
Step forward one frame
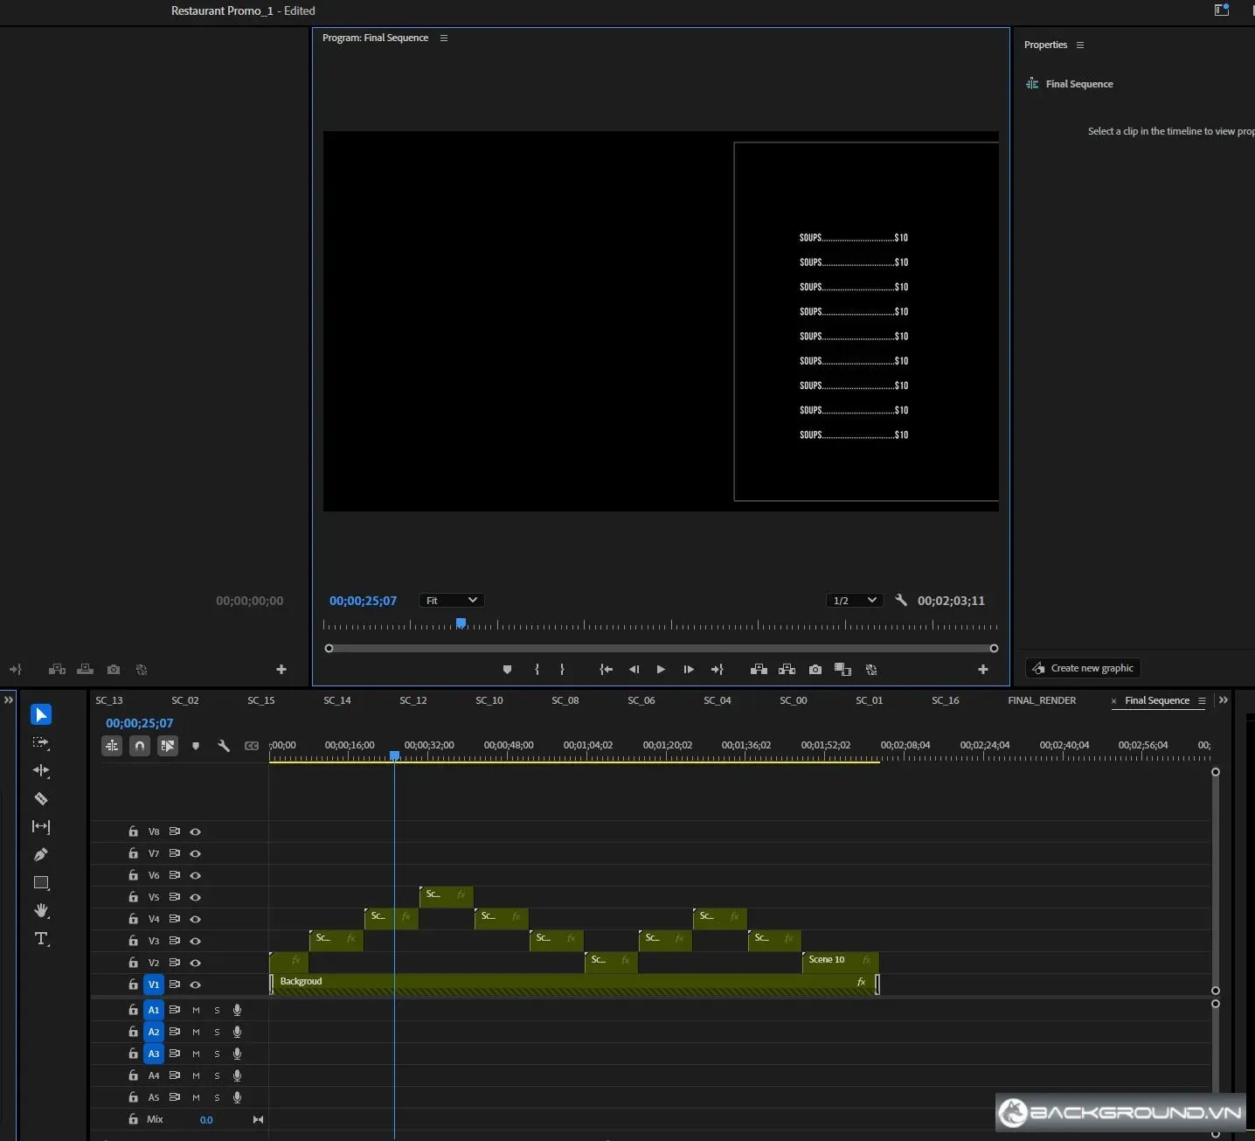pyautogui.click(x=689, y=670)
